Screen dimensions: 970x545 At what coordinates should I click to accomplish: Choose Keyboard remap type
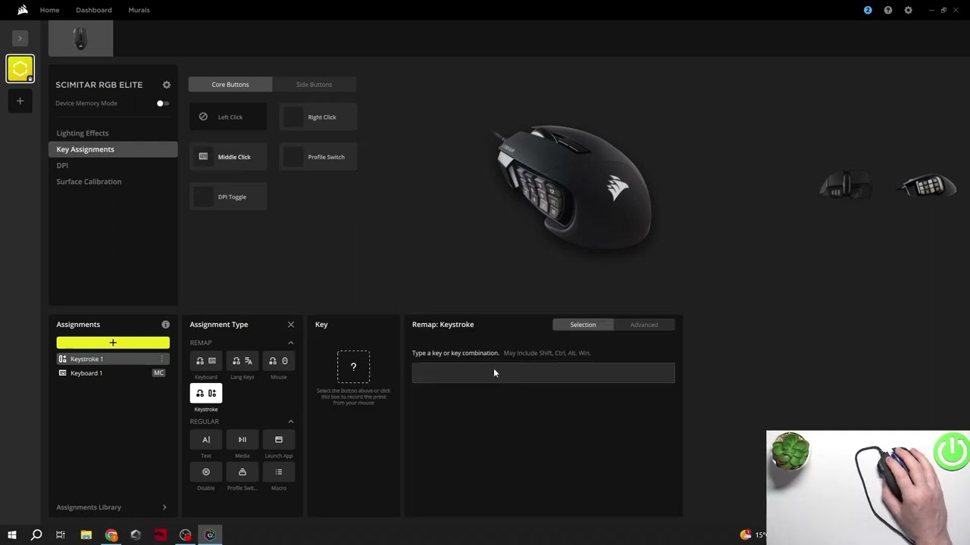tap(206, 361)
